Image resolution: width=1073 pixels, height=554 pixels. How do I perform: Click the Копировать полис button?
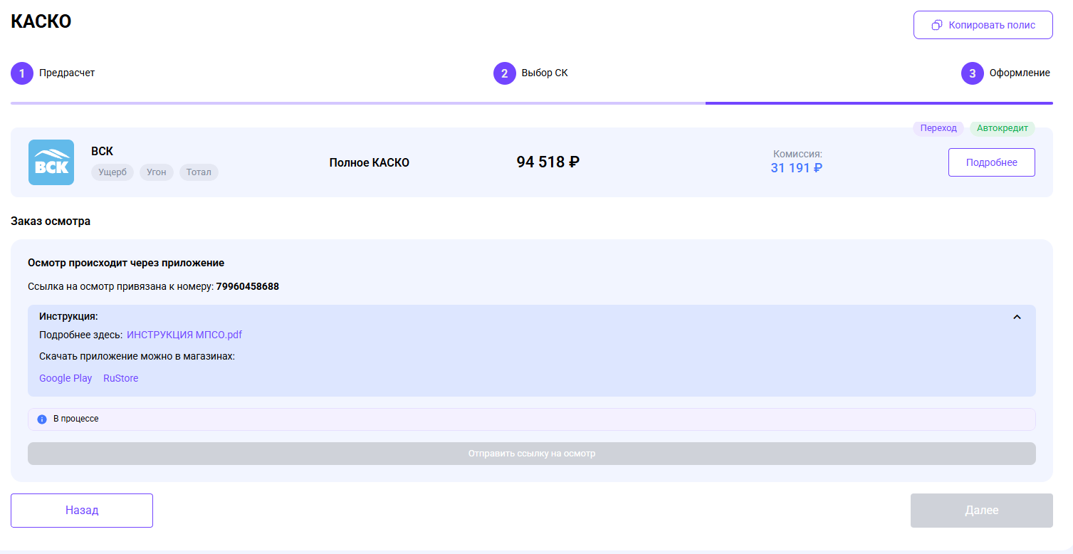click(983, 25)
